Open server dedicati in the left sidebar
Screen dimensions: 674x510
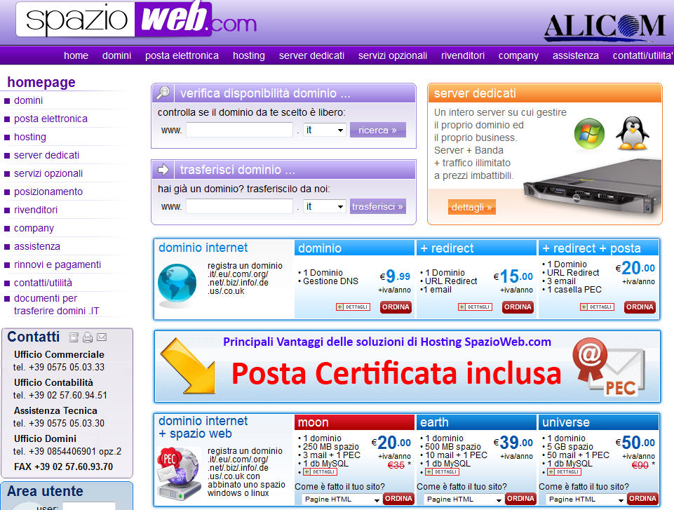click(x=46, y=155)
